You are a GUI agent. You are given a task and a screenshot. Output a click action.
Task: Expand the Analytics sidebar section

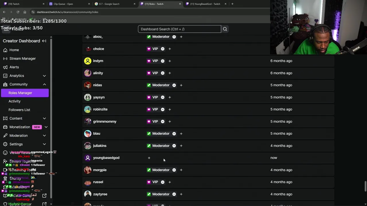tap(44, 76)
